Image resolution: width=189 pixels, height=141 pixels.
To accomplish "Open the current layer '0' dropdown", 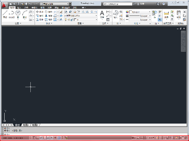I will click(80, 20).
